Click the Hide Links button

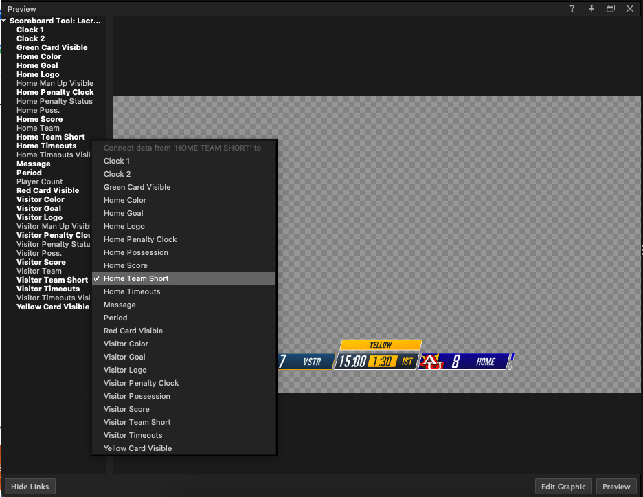[x=30, y=486]
